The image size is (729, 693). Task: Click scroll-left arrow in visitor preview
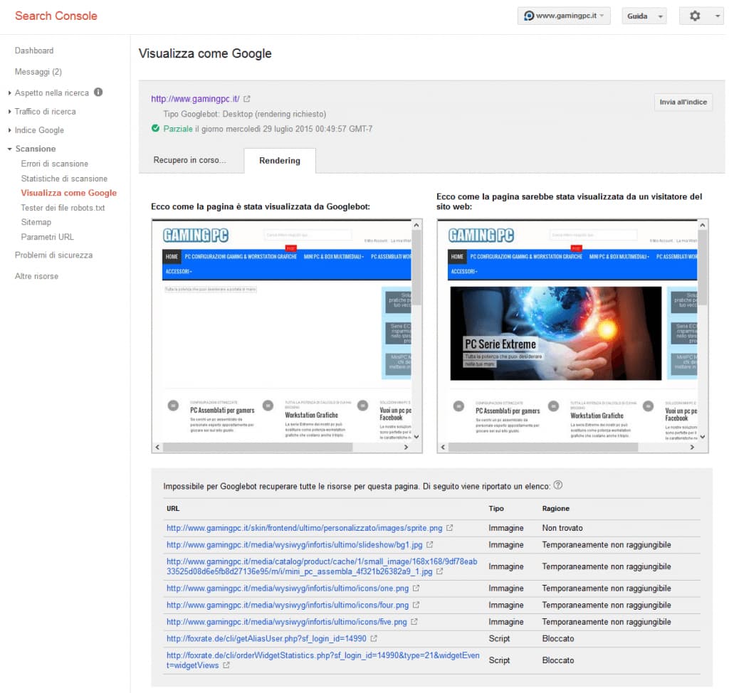[x=443, y=447]
